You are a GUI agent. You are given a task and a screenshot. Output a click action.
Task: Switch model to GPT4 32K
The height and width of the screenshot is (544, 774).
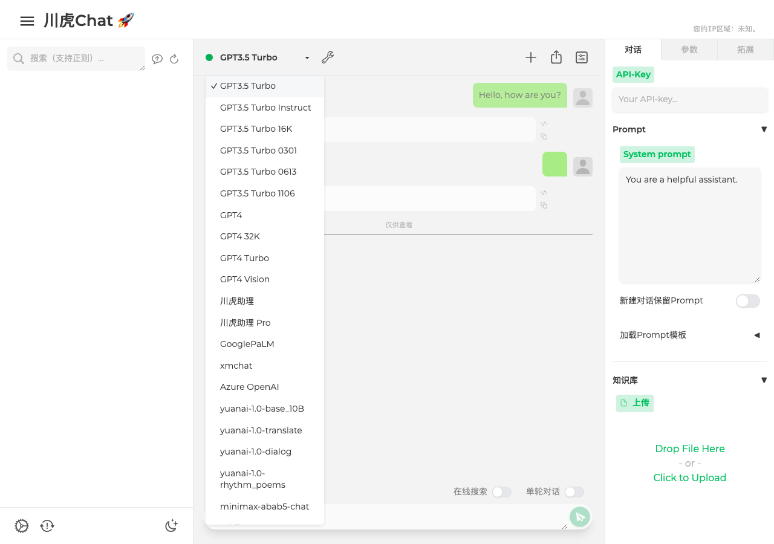(265, 236)
